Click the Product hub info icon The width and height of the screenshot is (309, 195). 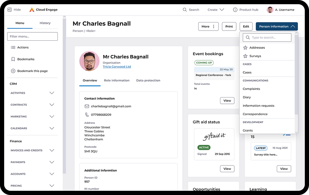click(x=235, y=10)
